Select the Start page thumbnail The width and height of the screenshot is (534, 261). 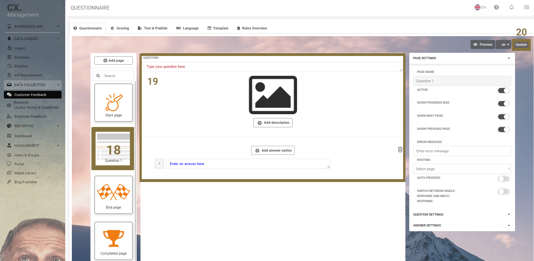coord(114,103)
